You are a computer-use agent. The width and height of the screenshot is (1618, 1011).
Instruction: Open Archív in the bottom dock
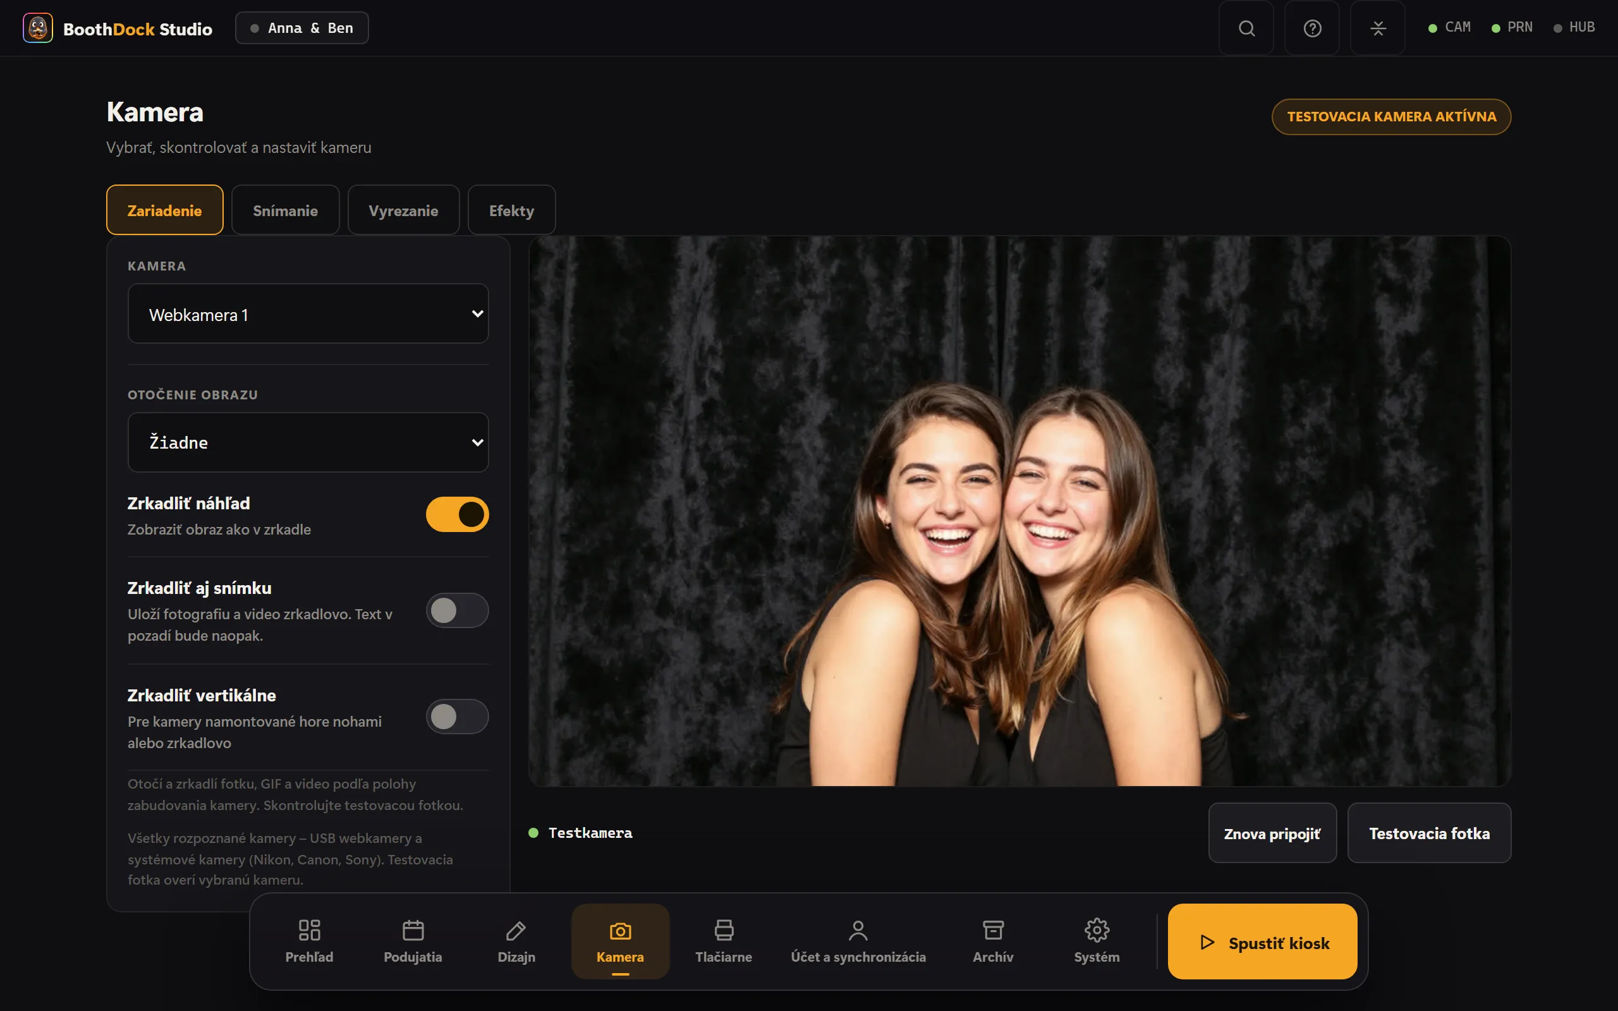click(993, 941)
